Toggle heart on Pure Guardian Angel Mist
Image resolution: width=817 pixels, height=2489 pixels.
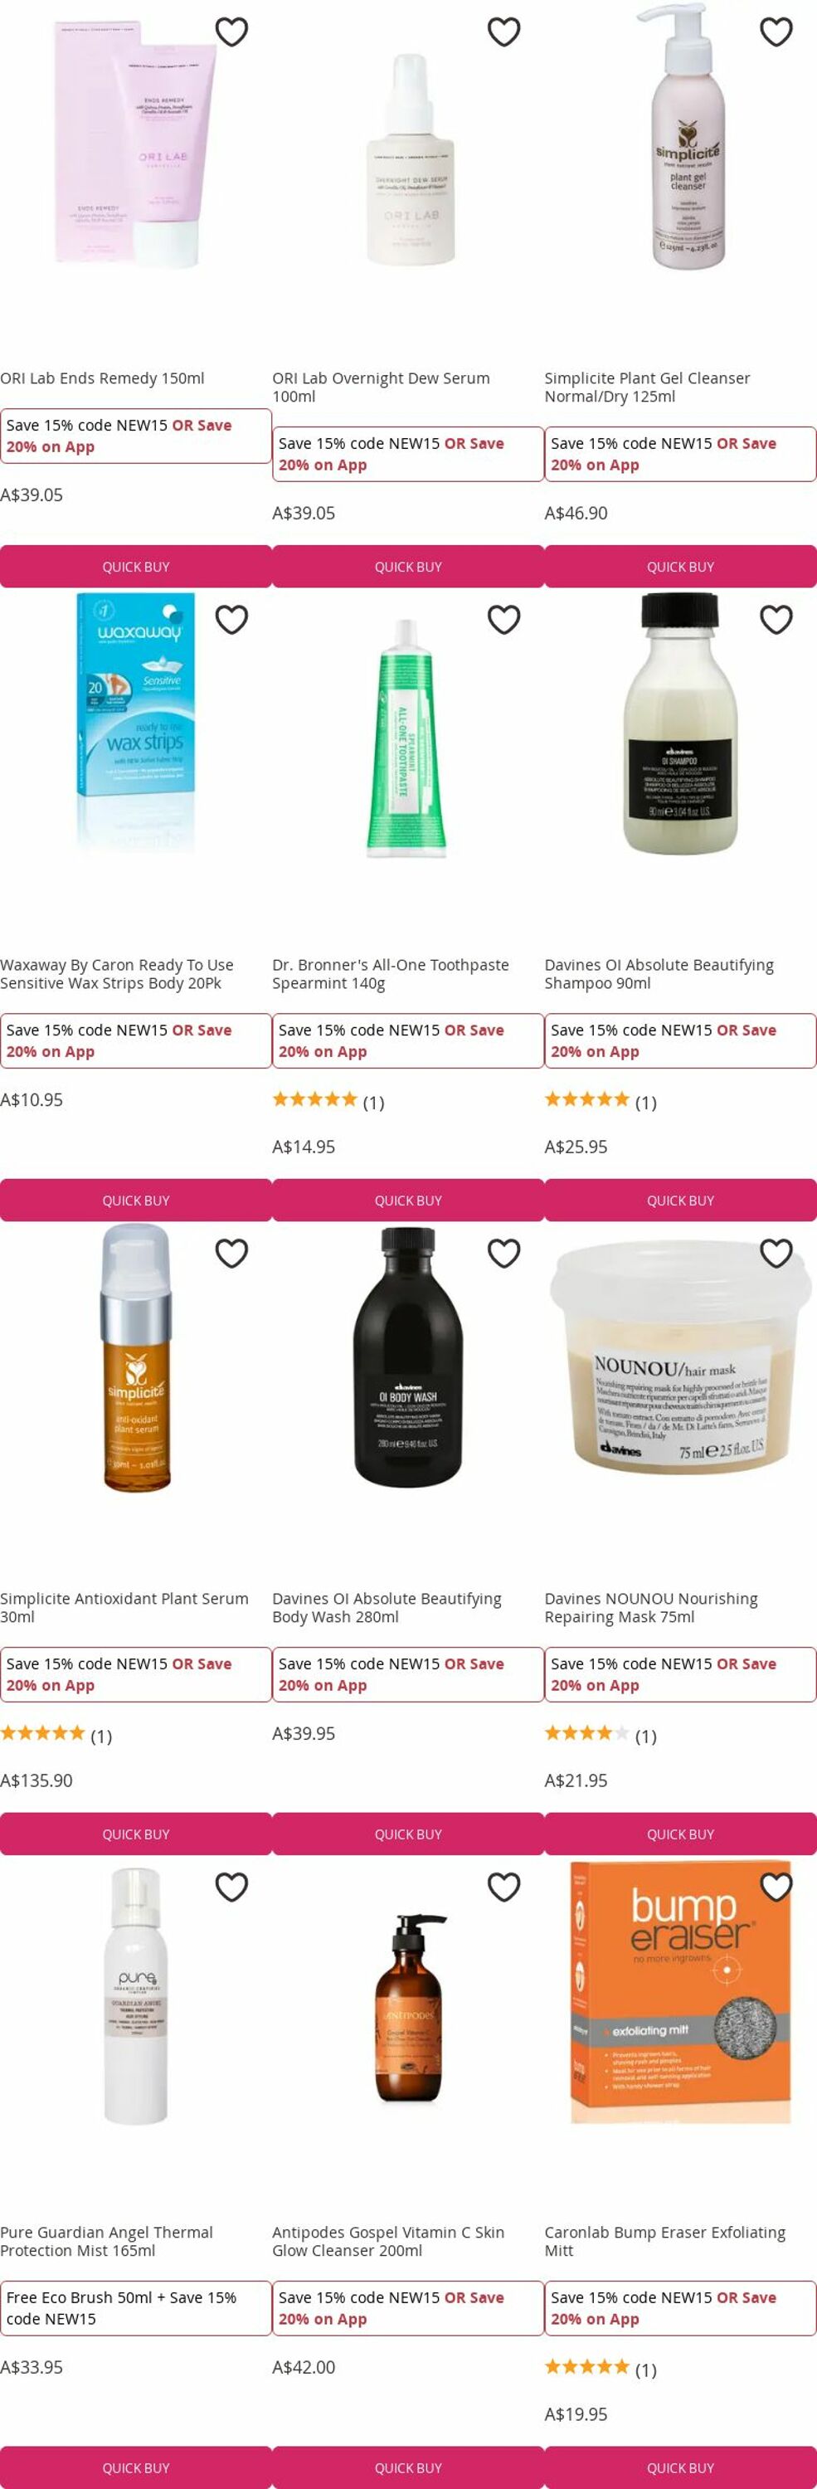[231, 1887]
